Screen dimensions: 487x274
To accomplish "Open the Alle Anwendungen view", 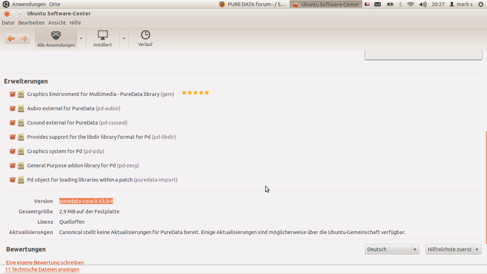I will point(56,39).
